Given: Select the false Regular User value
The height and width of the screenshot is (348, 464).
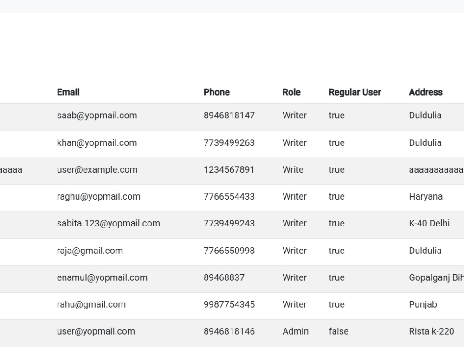Looking at the screenshot, I should pos(339,331).
